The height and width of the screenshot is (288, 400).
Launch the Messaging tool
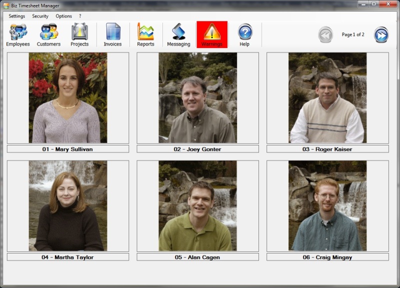(x=178, y=35)
